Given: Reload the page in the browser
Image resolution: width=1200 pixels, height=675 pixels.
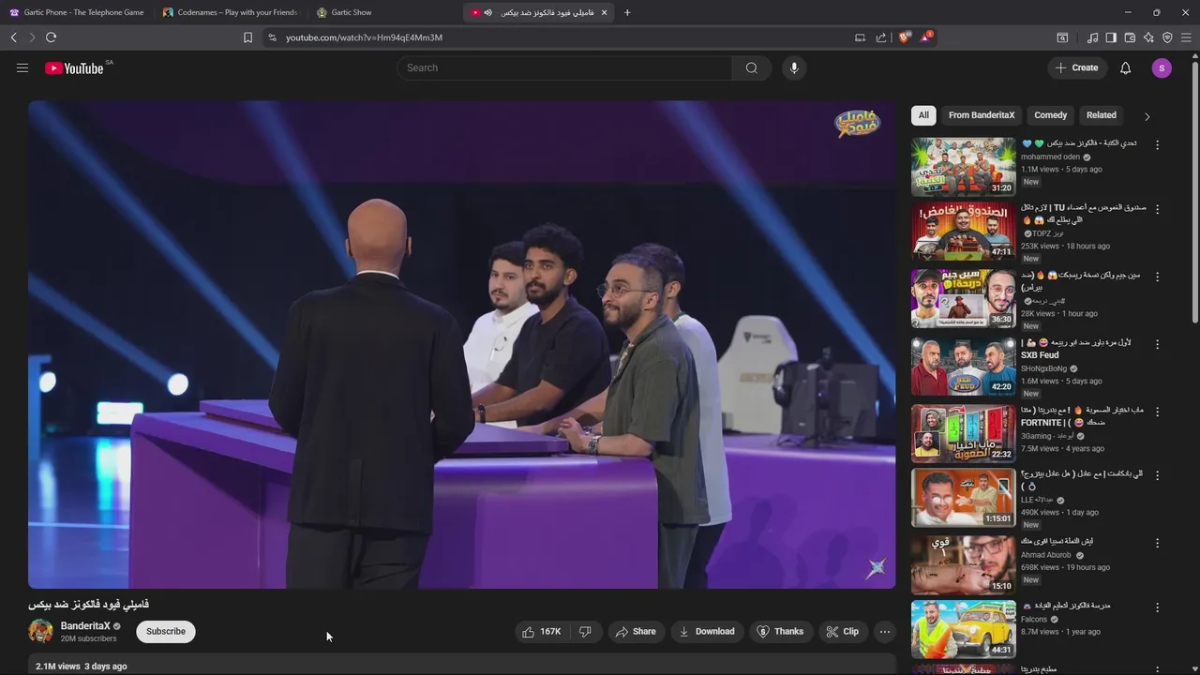Looking at the screenshot, I should [51, 37].
